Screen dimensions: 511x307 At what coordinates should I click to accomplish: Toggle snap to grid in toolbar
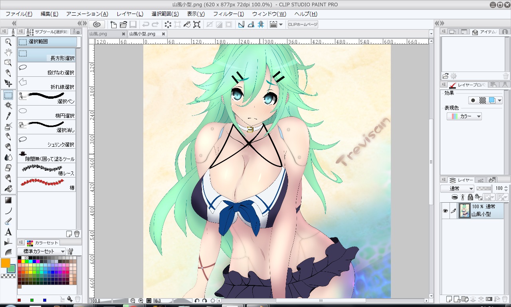pyautogui.click(x=261, y=24)
